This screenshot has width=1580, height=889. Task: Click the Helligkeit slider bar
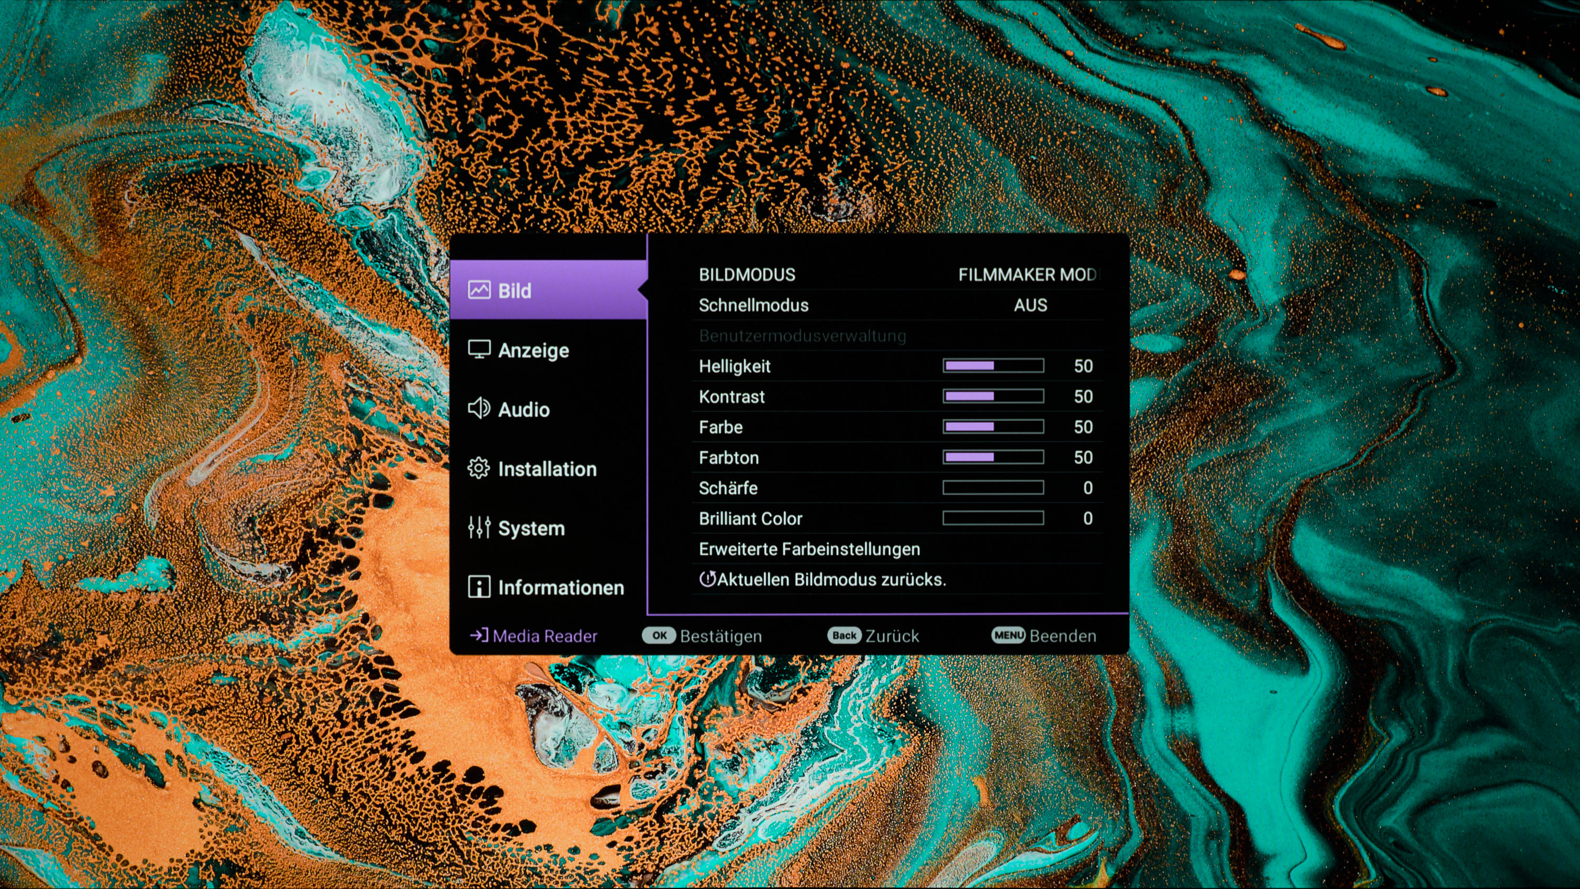pyautogui.click(x=993, y=366)
